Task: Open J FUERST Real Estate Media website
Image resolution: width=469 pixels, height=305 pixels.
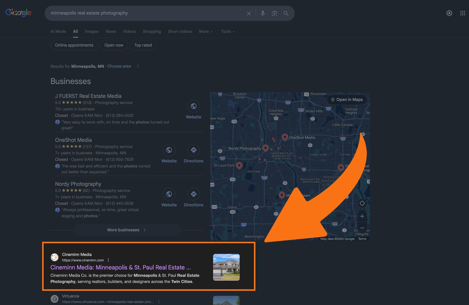Action: (193, 110)
